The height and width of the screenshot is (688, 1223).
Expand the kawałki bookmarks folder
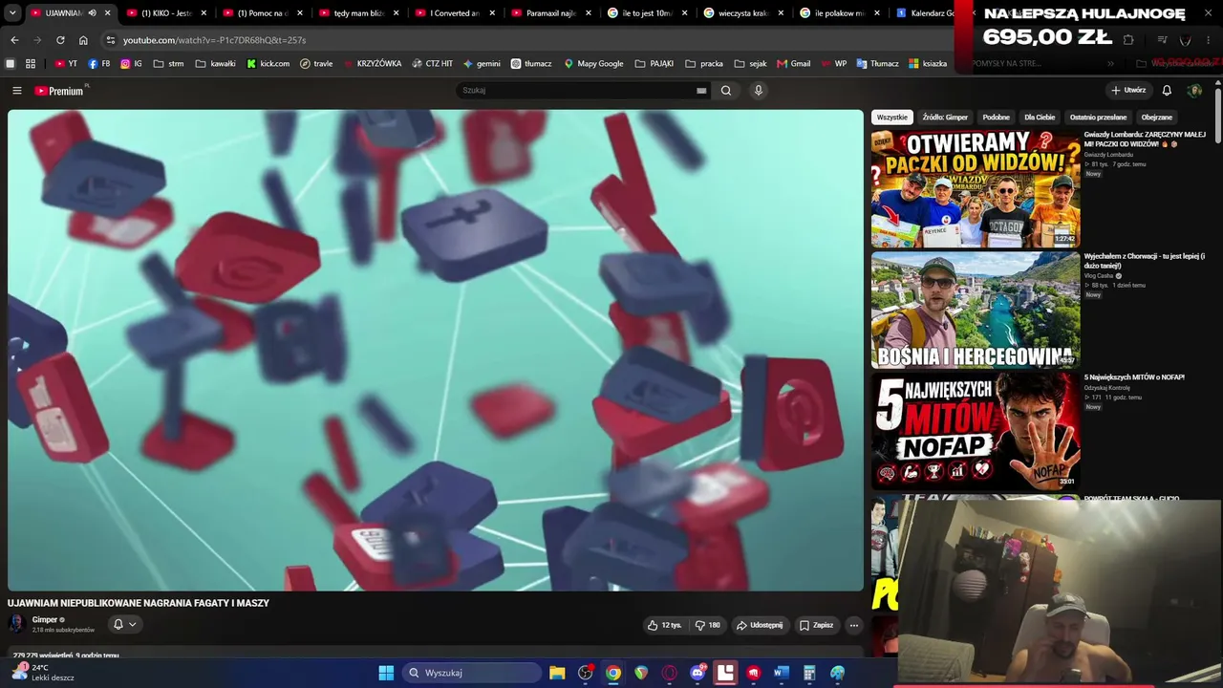[215, 64]
